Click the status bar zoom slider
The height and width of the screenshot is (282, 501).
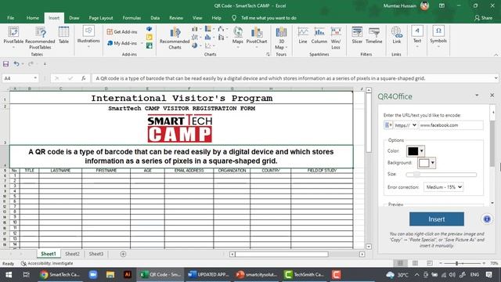[463, 263]
